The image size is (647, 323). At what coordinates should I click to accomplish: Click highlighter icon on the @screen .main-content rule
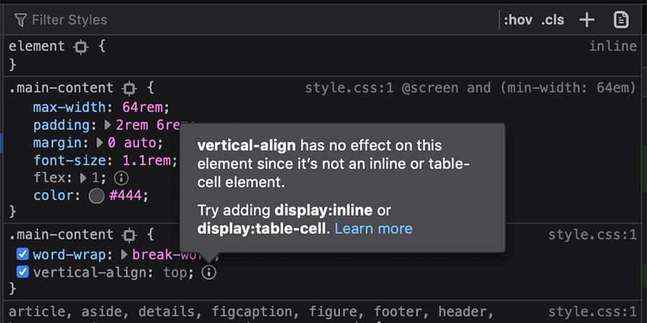tap(129, 88)
